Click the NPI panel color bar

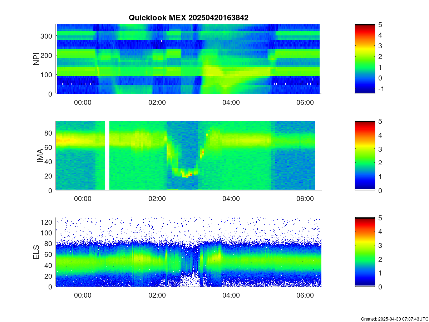pyautogui.click(x=365, y=59)
